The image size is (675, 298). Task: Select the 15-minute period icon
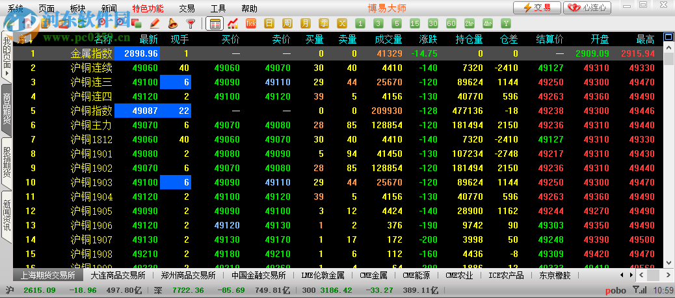(415, 23)
